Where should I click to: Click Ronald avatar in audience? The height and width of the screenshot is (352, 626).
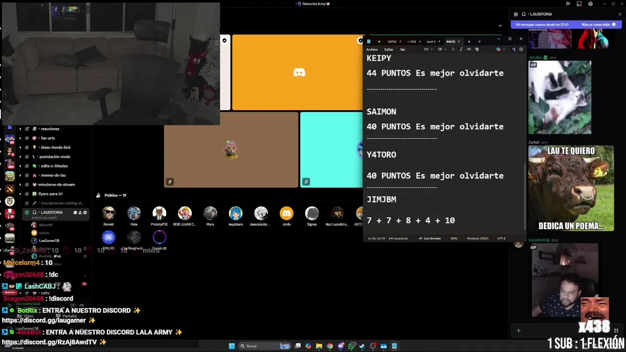(x=109, y=213)
